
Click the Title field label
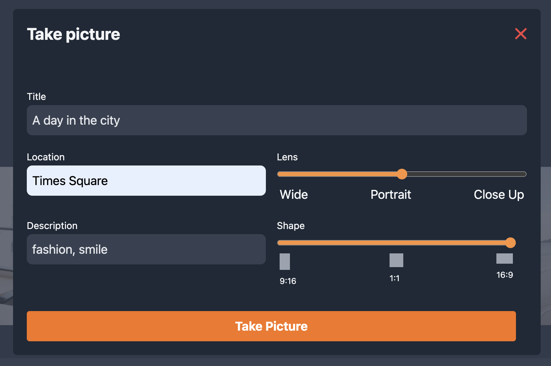click(x=36, y=96)
